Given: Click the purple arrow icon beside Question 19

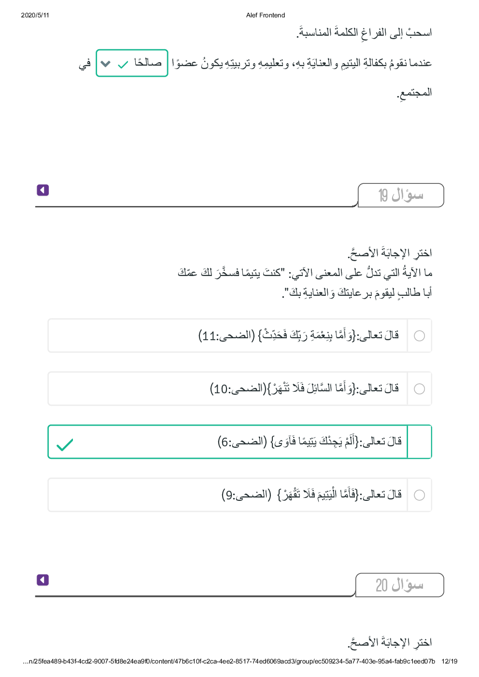Looking at the screenshot, I should pos(43,190).
